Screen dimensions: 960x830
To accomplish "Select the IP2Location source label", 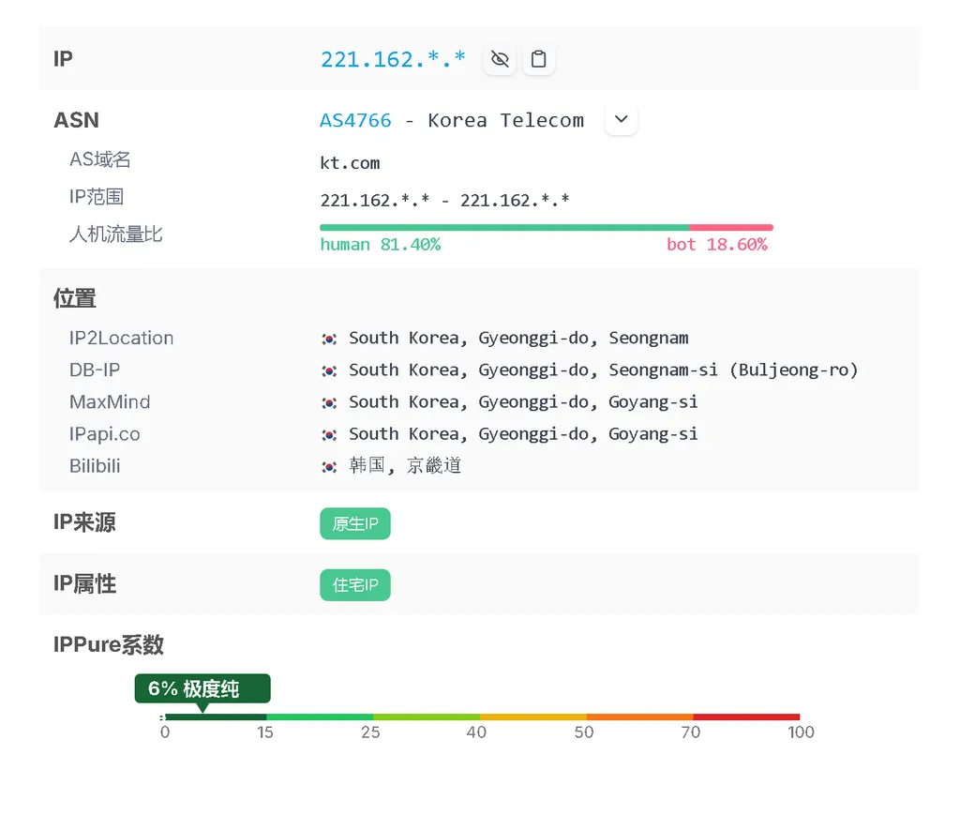I will pyautogui.click(x=121, y=338).
